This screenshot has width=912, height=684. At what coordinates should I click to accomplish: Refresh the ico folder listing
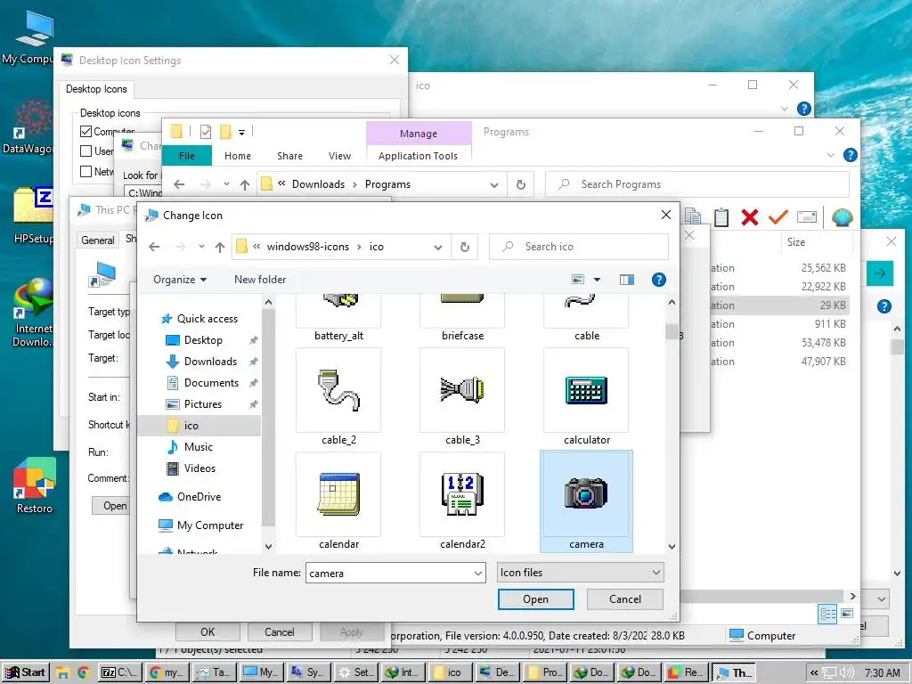(465, 247)
